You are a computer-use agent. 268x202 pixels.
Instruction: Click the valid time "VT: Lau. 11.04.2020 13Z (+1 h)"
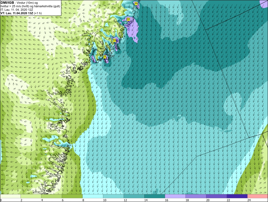[x=21, y=13]
